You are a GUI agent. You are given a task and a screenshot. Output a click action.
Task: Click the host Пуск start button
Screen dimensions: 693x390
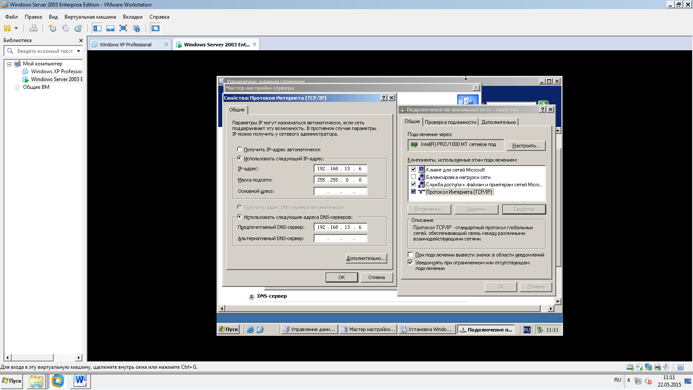(12, 381)
